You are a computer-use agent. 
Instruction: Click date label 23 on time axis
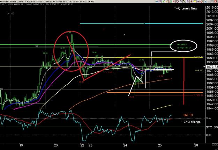(90, 145)
